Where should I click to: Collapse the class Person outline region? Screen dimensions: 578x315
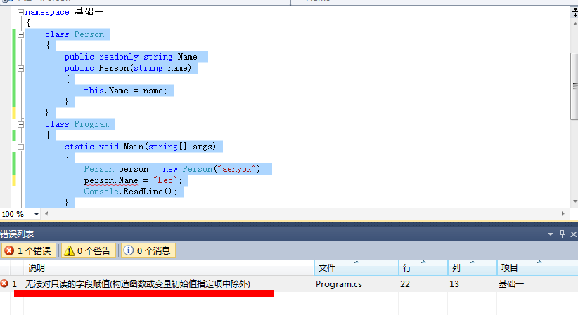(20, 34)
